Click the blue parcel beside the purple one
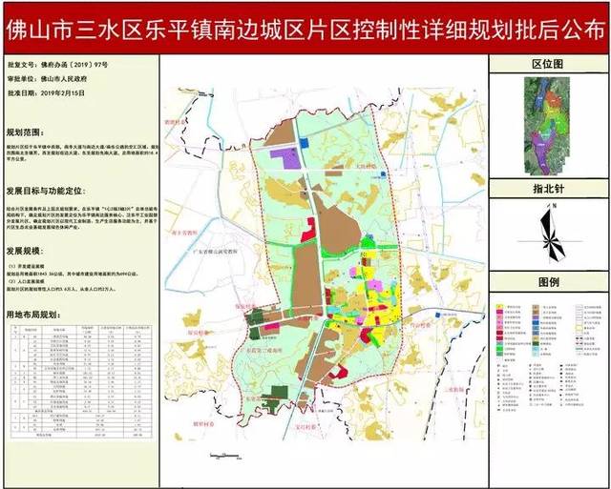The width and height of the screenshot is (611, 489). coord(304,143)
